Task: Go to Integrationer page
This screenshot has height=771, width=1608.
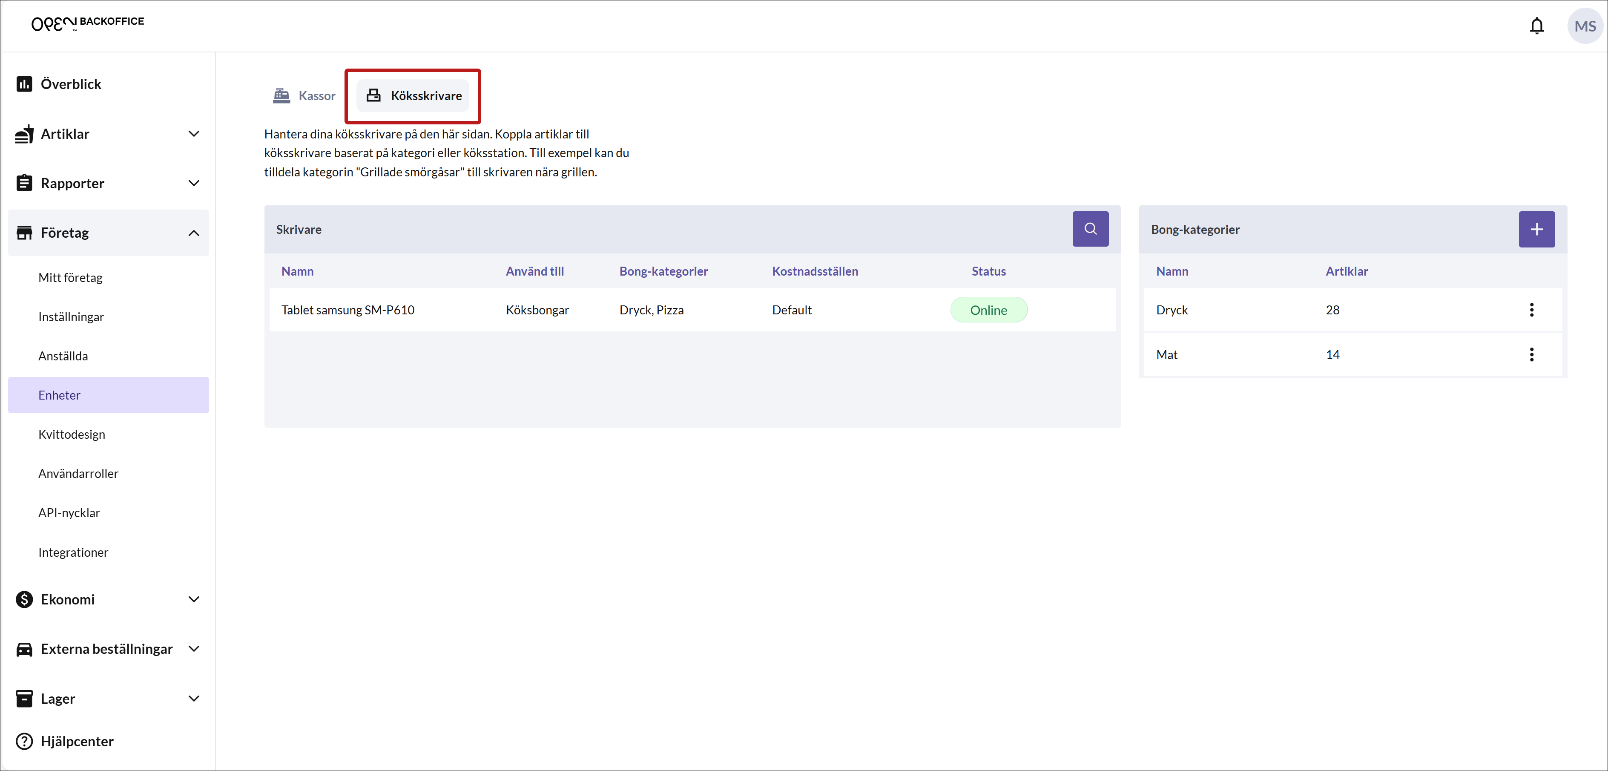Action: tap(73, 552)
